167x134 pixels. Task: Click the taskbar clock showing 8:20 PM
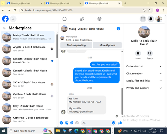pyautogui.click(x=153, y=131)
